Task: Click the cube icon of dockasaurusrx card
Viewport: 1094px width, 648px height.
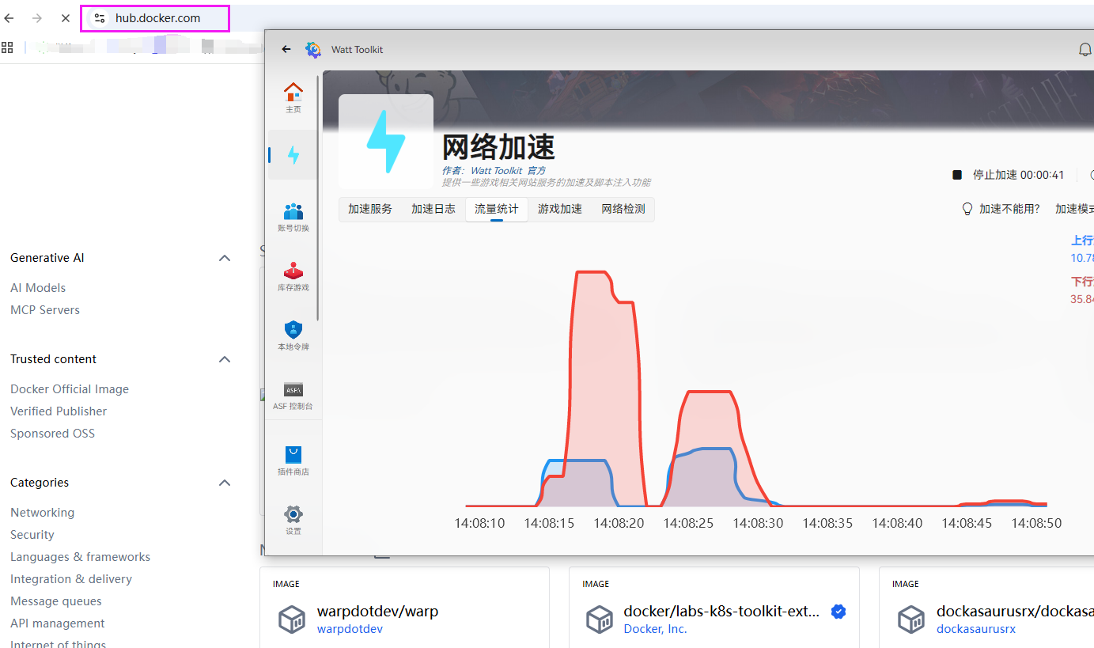Action: [911, 620]
